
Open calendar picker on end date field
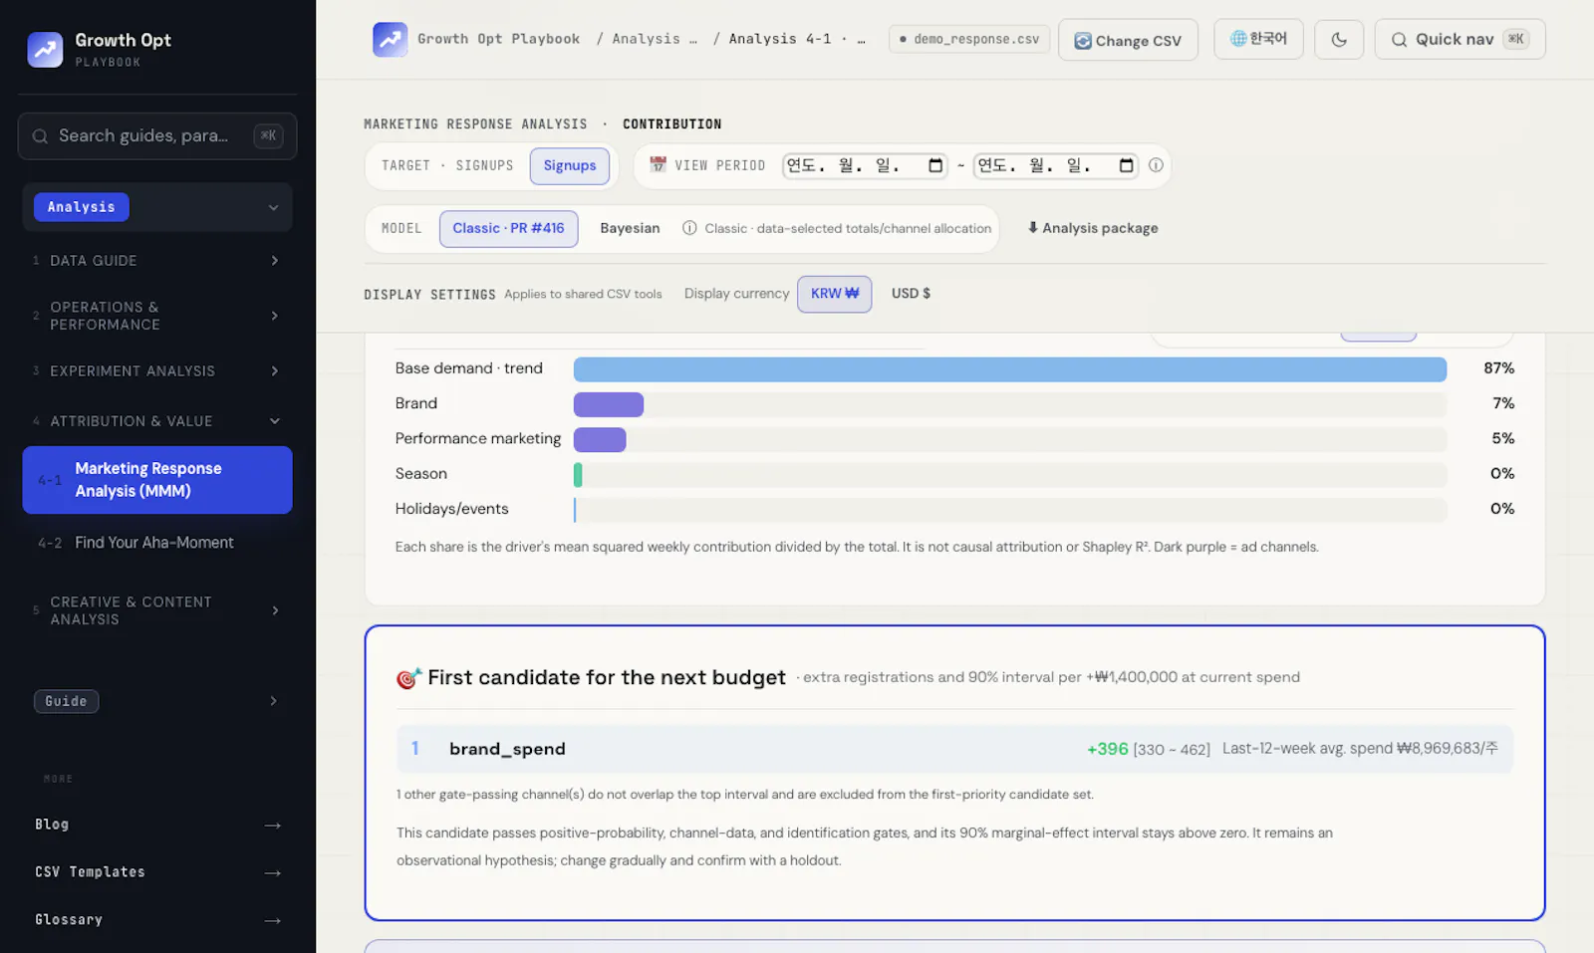1126,165
